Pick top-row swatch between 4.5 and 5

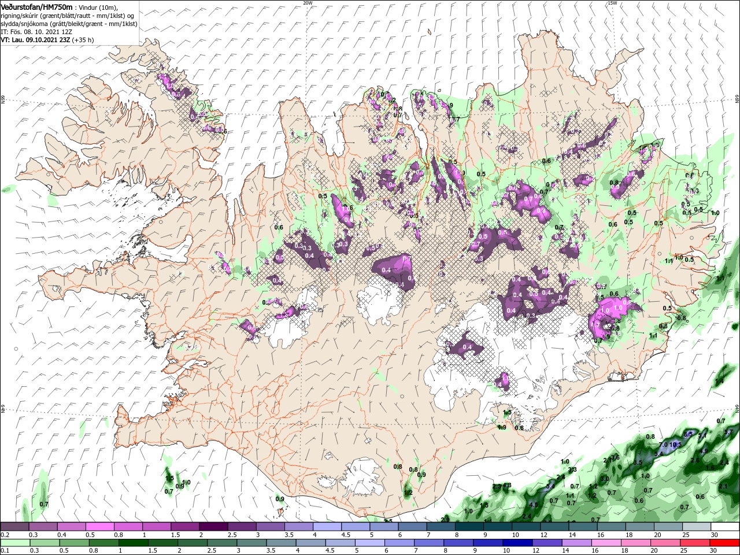click(x=355, y=527)
